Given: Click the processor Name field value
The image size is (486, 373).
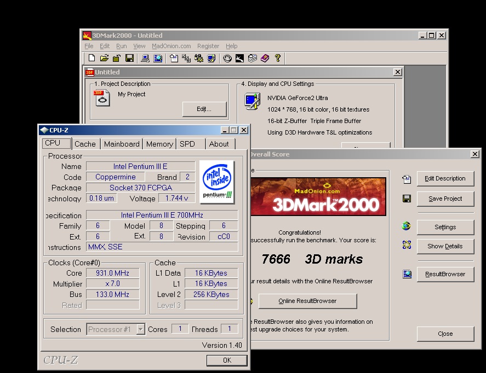Looking at the screenshot, I should point(140,166).
